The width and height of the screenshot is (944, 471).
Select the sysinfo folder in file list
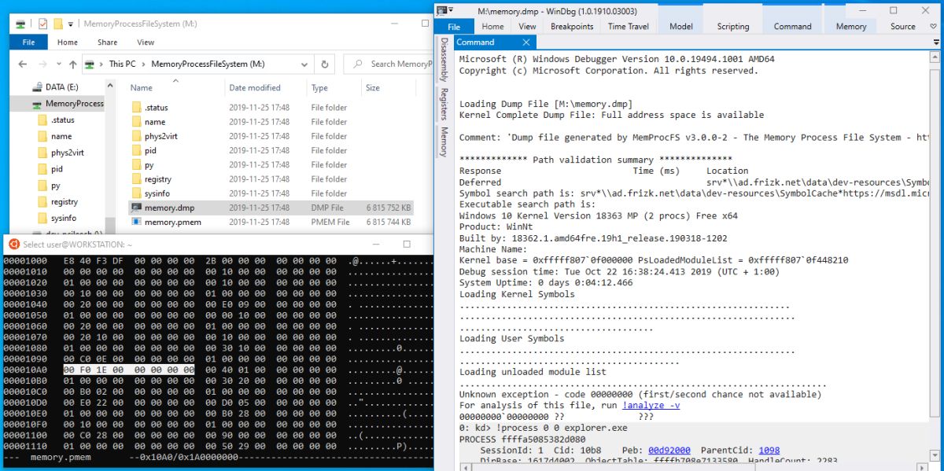[x=270, y=193]
